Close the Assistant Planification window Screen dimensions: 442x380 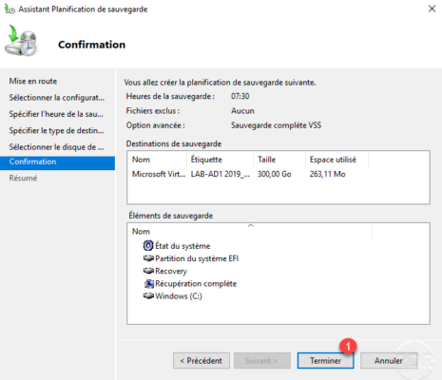pyautogui.click(x=432, y=9)
